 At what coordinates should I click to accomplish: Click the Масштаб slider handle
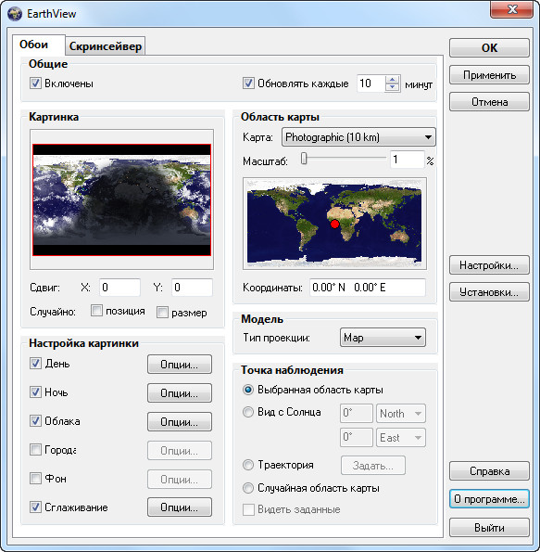pos(304,159)
